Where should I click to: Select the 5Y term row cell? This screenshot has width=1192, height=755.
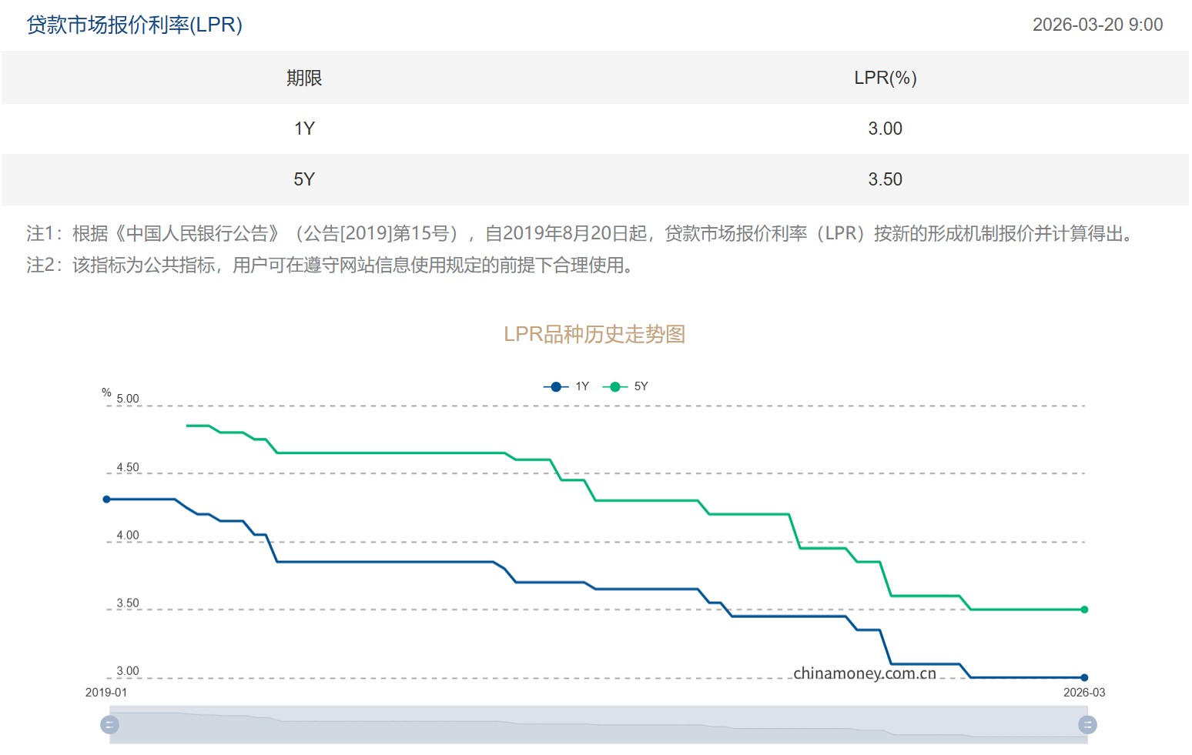tap(304, 179)
